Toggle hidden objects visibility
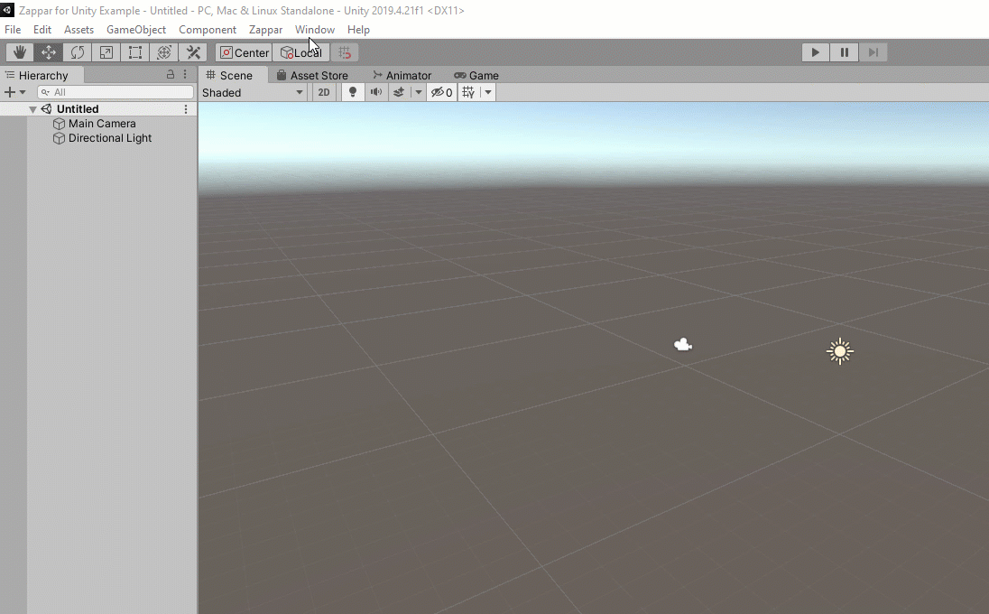989x614 pixels. pyautogui.click(x=441, y=93)
